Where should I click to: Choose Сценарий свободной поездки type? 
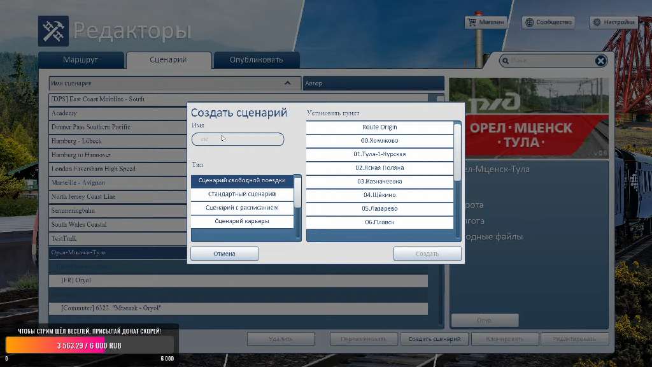tap(242, 180)
